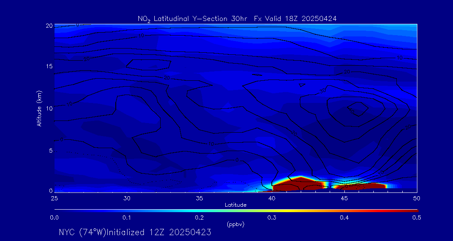The image size is (453, 241).
Task: Click the altitude tick label '20'
Action: click(49, 26)
